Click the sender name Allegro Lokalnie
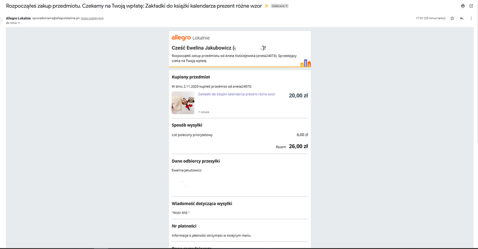The width and height of the screenshot is (478, 249). (x=18, y=18)
